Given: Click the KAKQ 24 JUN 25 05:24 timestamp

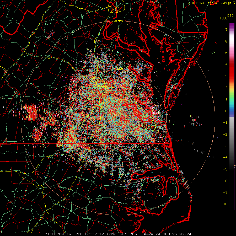Looking at the screenshot, I should (167, 234).
